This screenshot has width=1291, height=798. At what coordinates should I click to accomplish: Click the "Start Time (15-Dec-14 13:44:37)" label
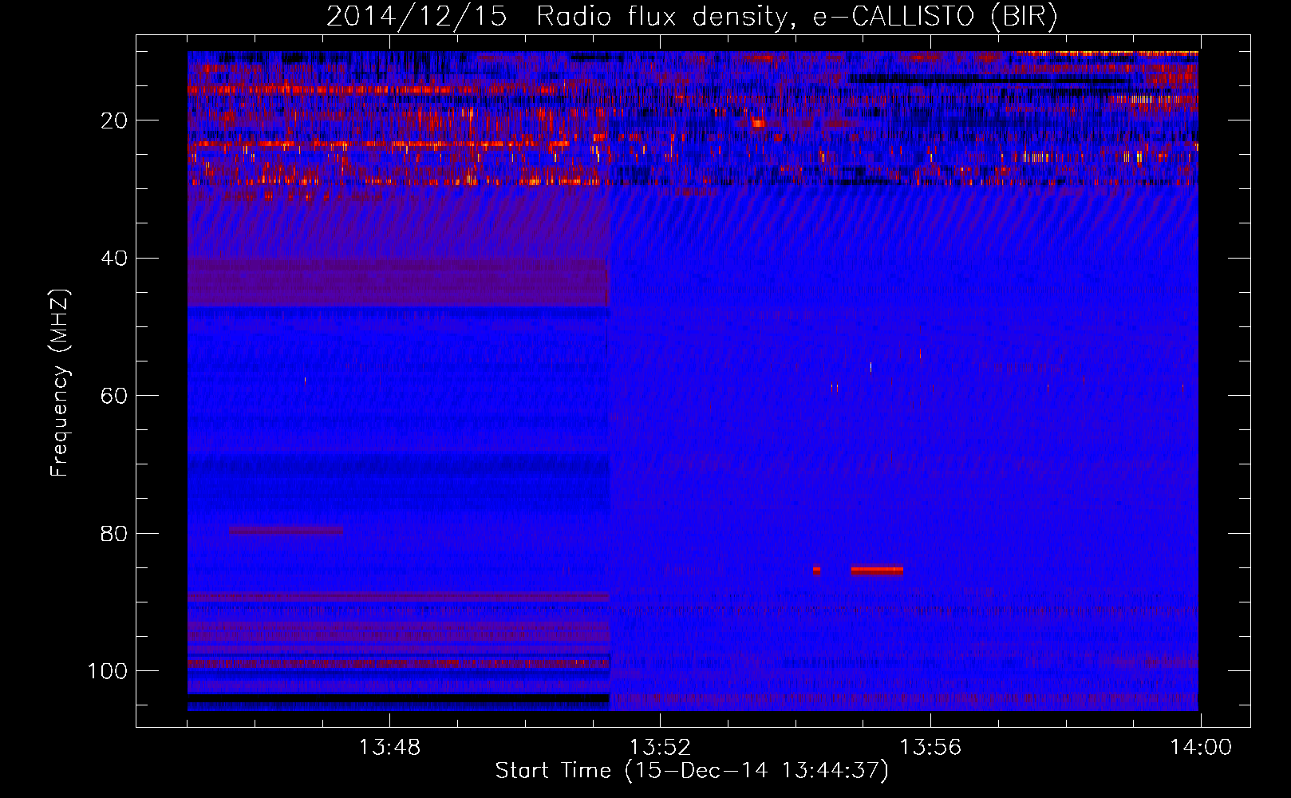(692, 771)
